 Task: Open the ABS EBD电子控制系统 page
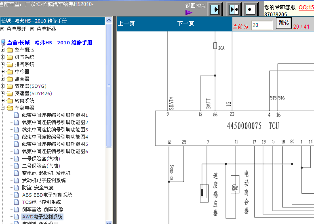[47, 195]
